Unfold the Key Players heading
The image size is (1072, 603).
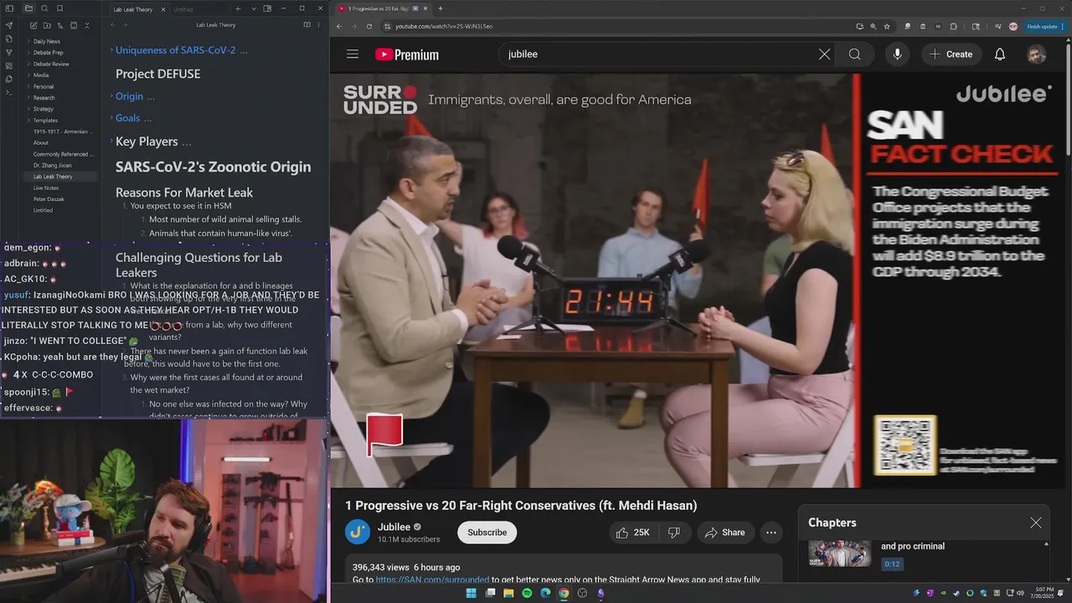point(111,142)
